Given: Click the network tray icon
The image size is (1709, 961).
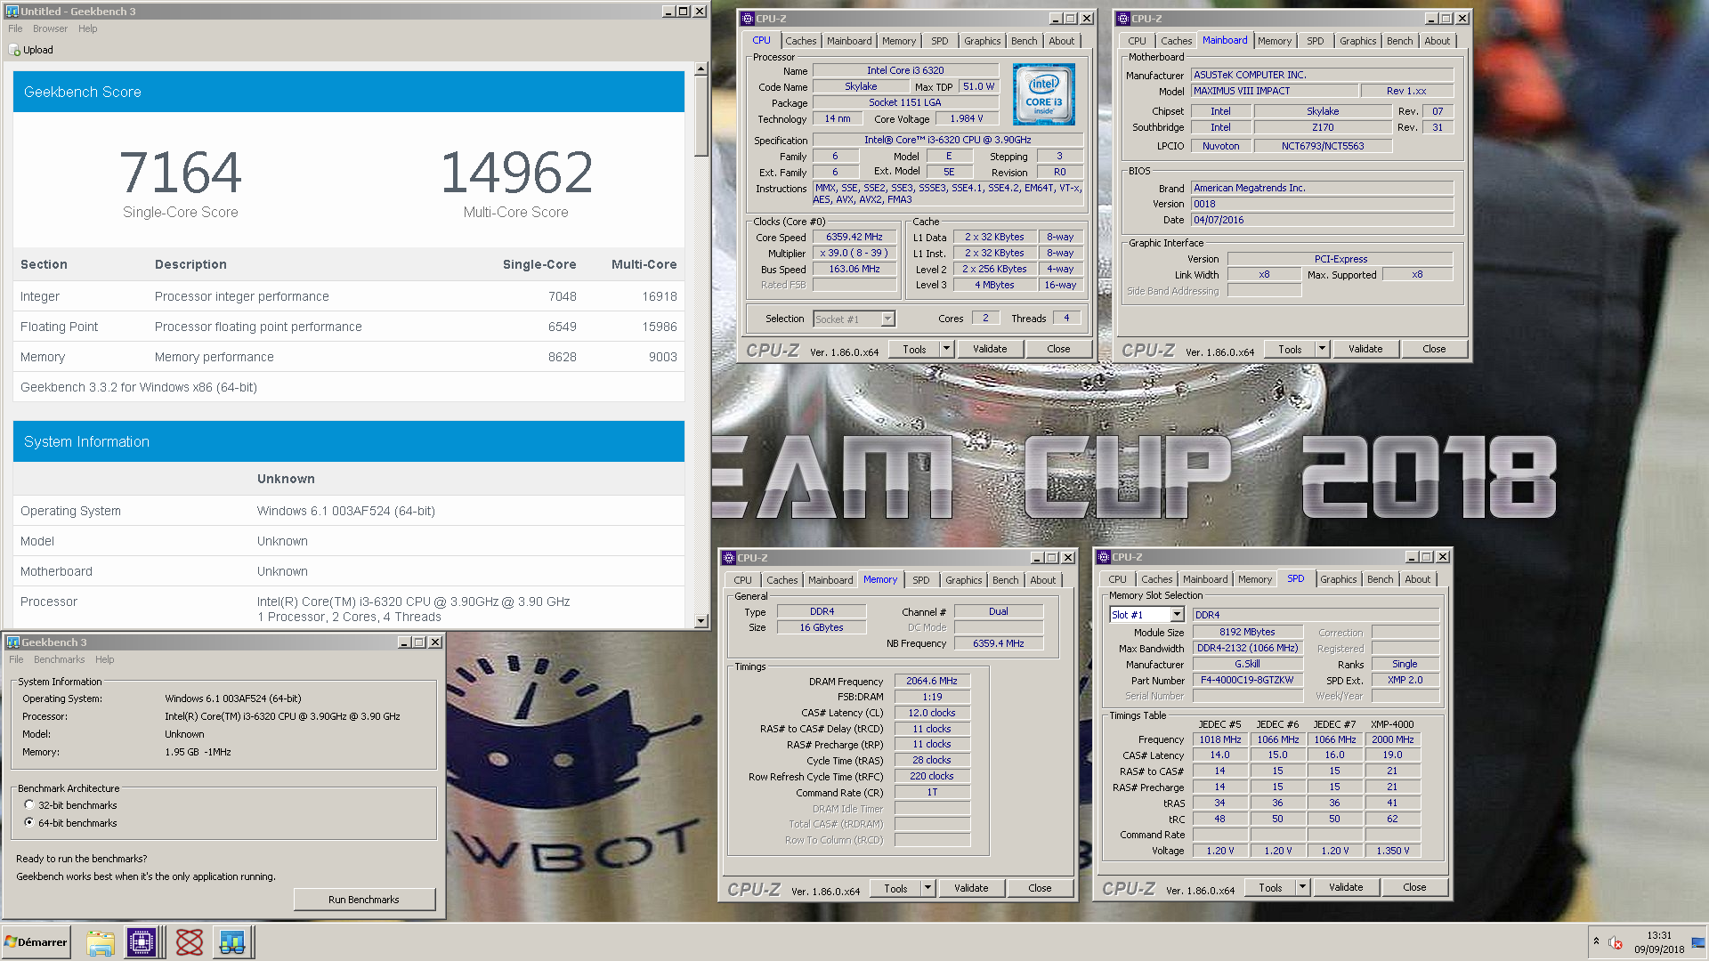Looking at the screenshot, I should pos(1697,942).
